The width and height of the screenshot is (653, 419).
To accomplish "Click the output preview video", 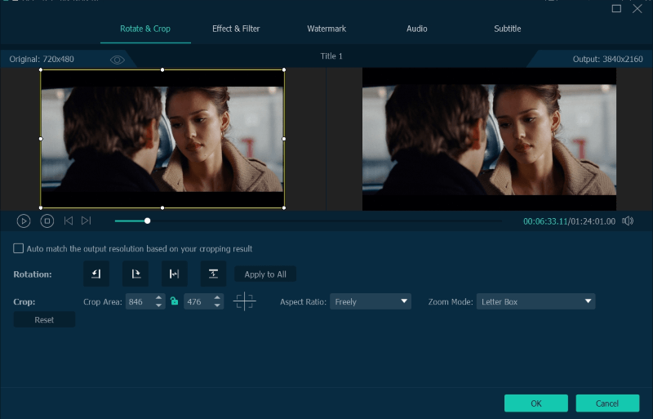I will point(489,139).
